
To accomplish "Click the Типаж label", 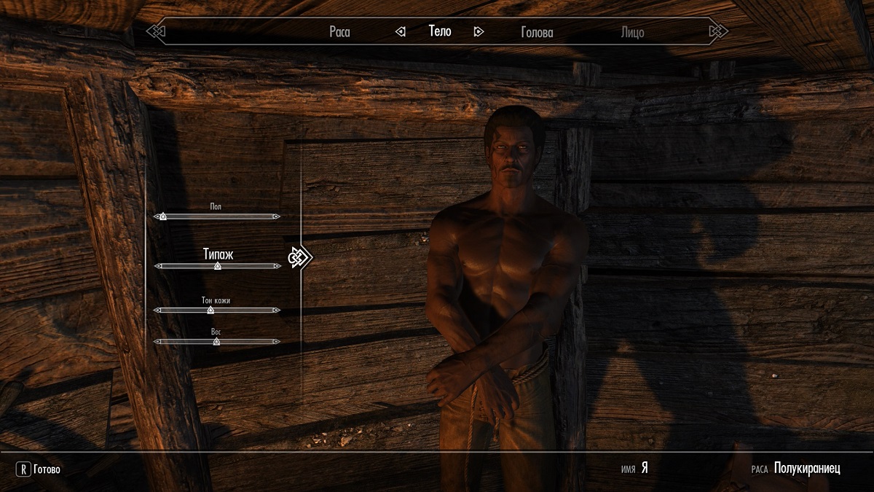I will pos(218,253).
